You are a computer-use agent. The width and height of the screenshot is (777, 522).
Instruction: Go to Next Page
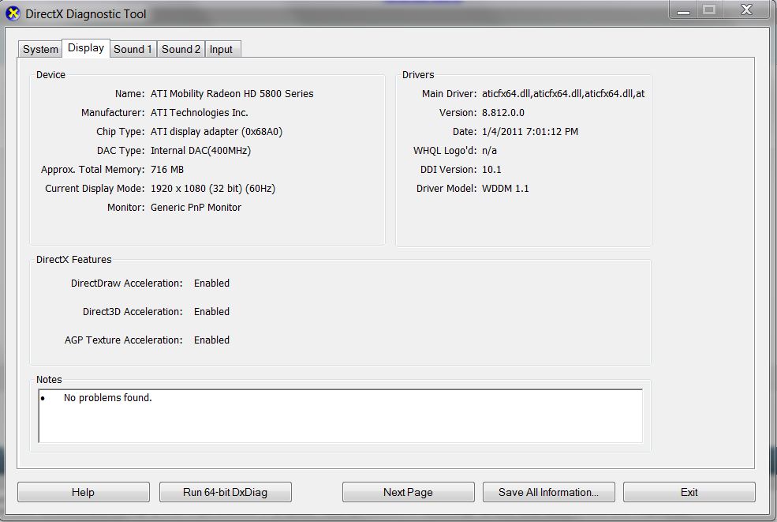pos(409,492)
